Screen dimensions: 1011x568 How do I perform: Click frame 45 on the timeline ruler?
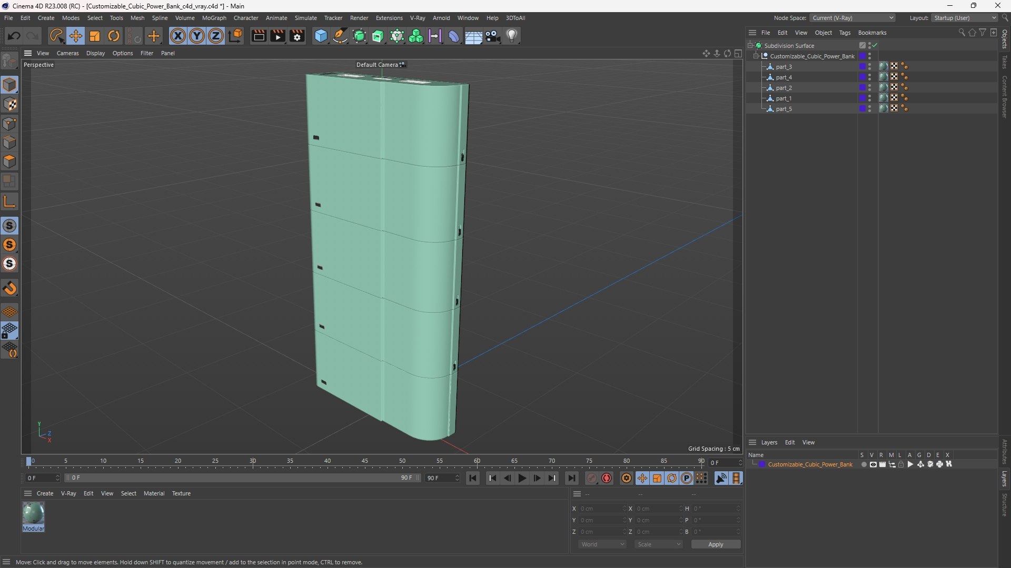[365, 461]
